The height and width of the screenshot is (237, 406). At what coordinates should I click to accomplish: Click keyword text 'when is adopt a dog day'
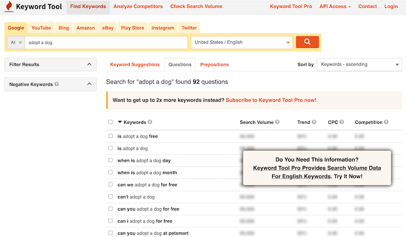144,160
